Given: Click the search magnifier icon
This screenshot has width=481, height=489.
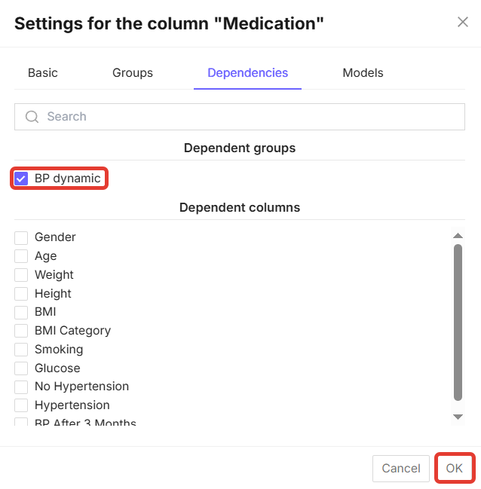Looking at the screenshot, I should 32,117.
